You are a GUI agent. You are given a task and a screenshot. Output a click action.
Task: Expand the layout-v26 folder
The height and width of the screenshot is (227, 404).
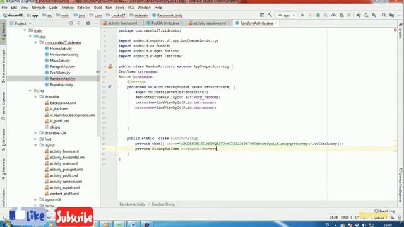[x=35, y=200]
